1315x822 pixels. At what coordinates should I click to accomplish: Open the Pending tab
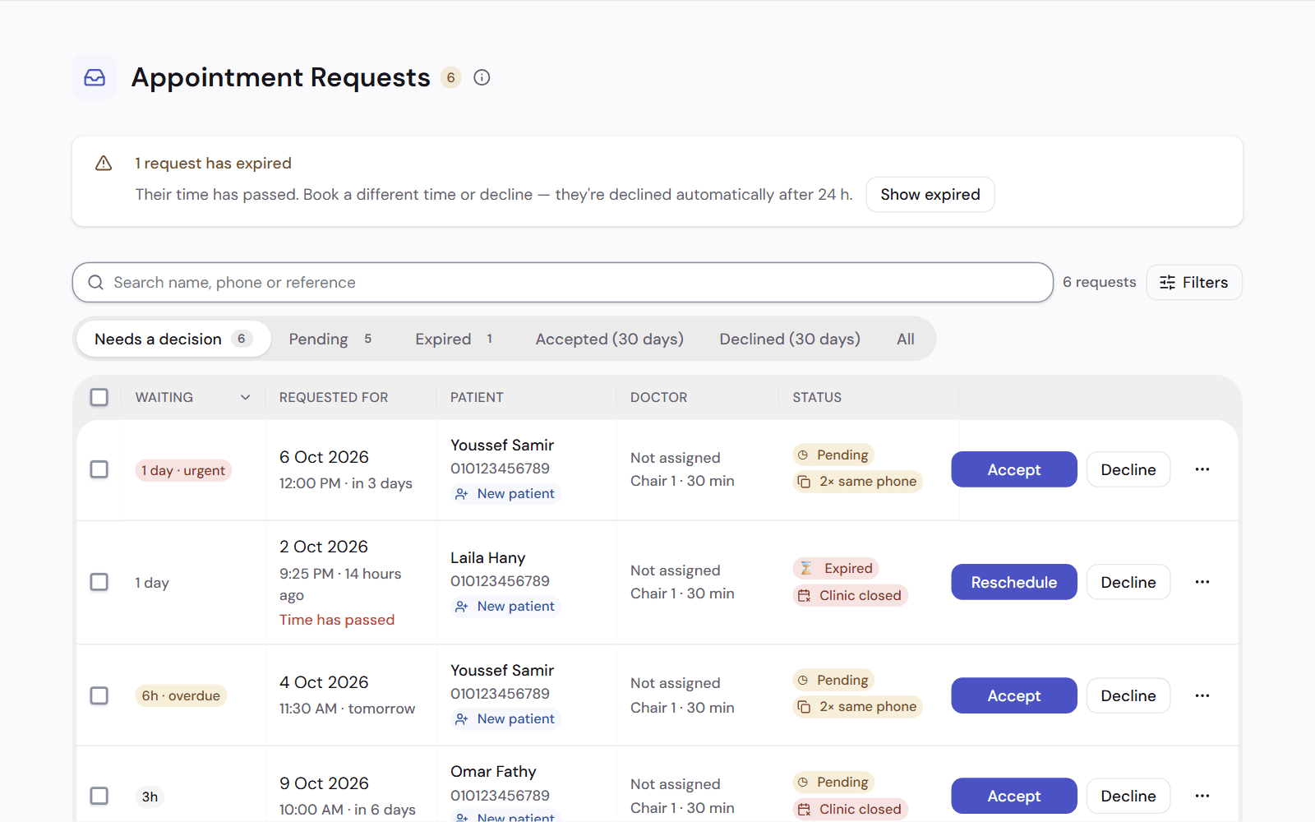[330, 339]
